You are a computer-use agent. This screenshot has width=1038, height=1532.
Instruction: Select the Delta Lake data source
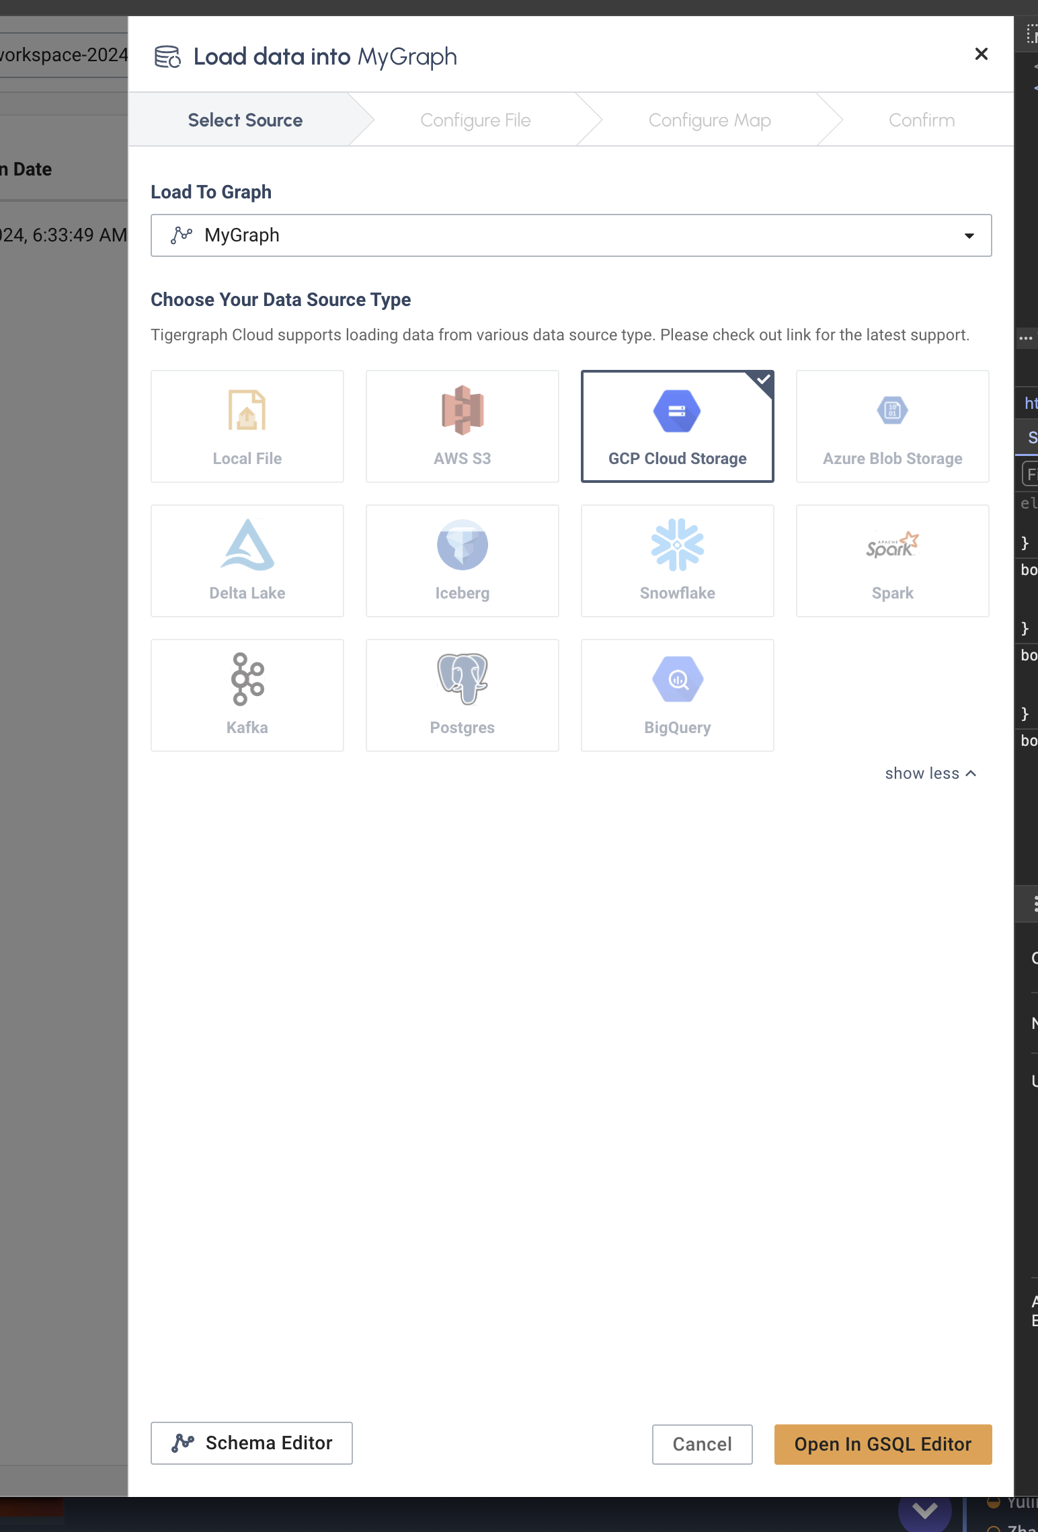pyautogui.click(x=247, y=561)
